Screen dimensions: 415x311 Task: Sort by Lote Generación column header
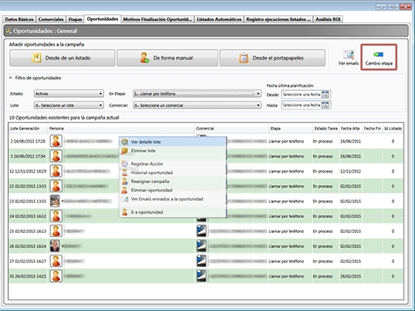[28, 129]
